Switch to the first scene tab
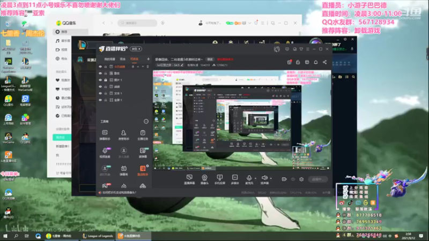This screenshot has height=241, width=429. (x=110, y=59)
